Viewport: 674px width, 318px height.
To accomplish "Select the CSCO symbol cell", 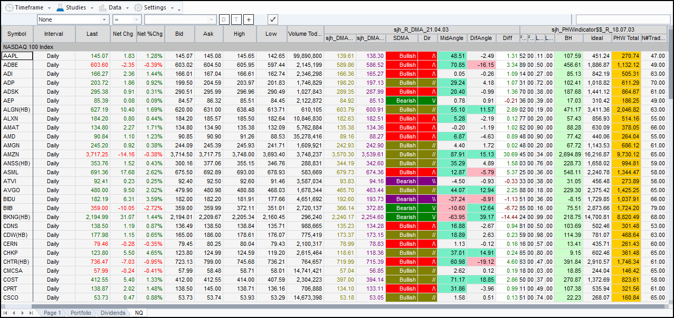I will [17, 297].
